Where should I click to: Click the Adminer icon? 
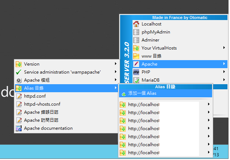pos(136,40)
